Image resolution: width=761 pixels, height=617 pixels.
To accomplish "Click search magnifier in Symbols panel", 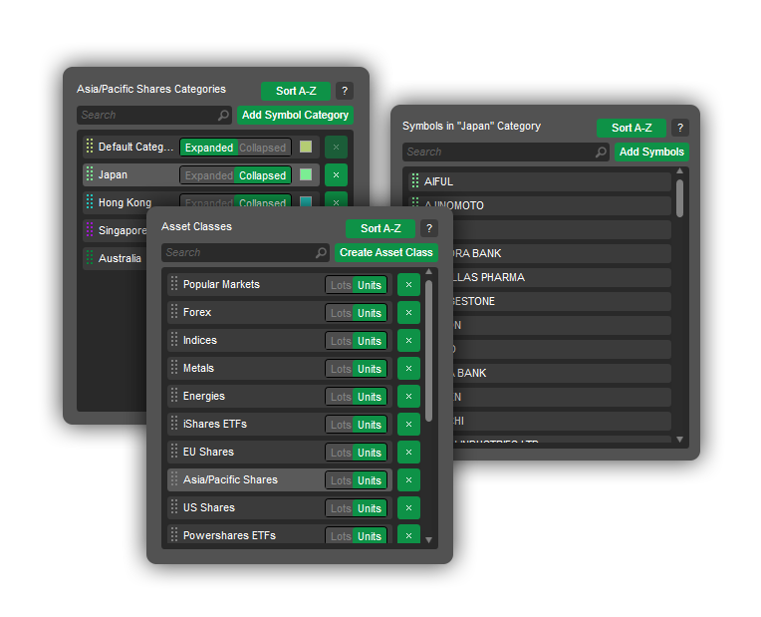I will tap(601, 153).
